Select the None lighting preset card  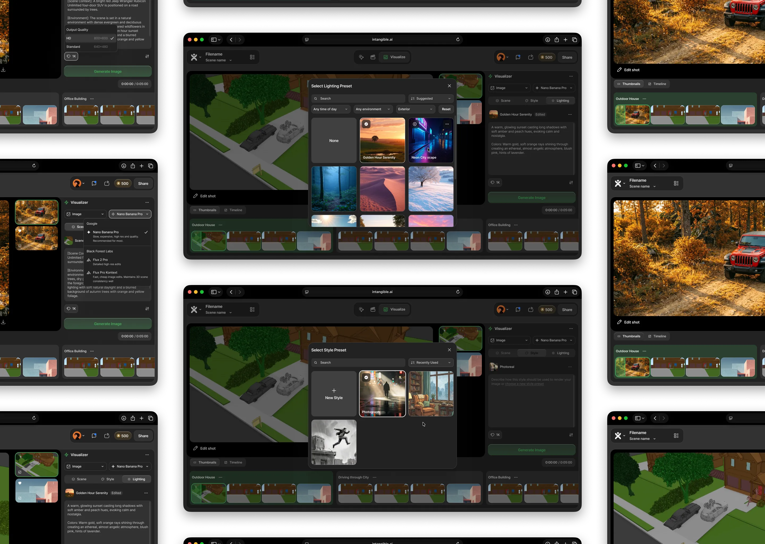click(x=334, y=140)
